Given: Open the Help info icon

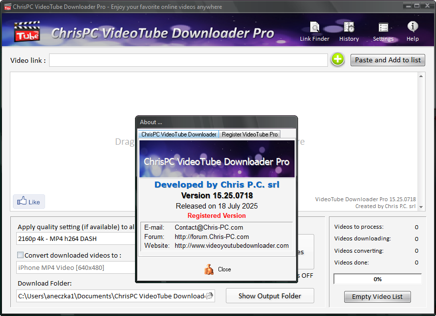Looking at the screenshot, I should pyautogui.click(x=412, y=32).
